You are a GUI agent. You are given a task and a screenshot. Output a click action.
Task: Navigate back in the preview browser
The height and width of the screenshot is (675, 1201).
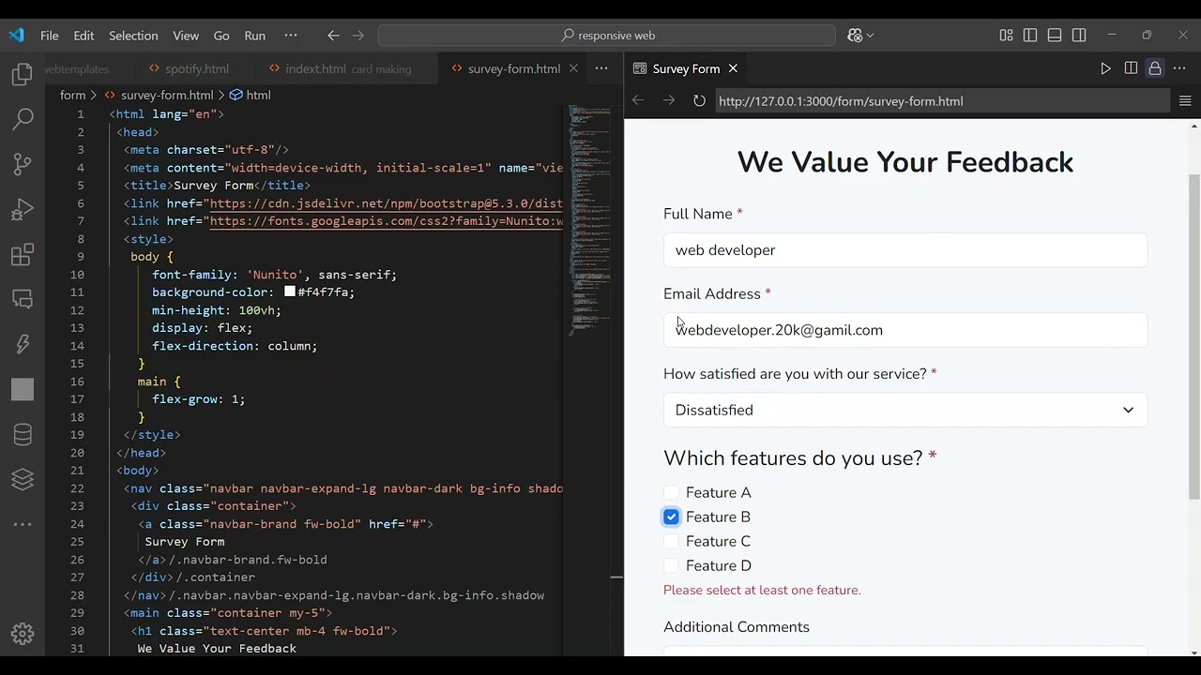click(638, 101)
